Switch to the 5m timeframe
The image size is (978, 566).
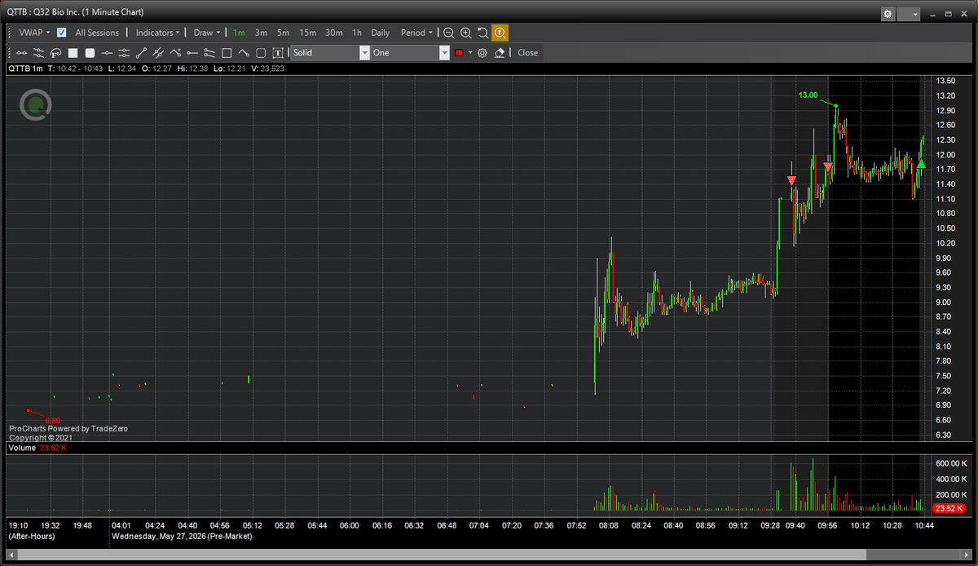pos(283,33)
